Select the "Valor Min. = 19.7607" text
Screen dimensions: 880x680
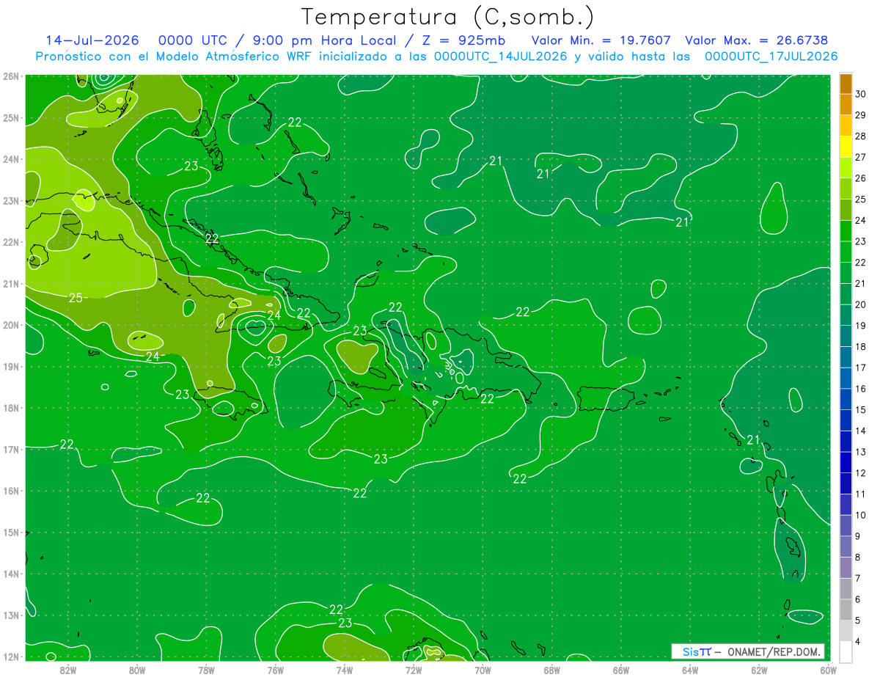(x=602, y=40)
